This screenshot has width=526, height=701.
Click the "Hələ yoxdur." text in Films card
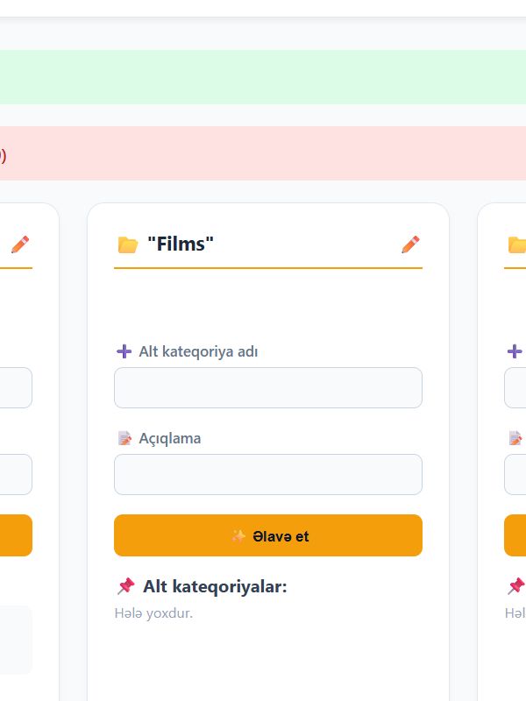153,612
